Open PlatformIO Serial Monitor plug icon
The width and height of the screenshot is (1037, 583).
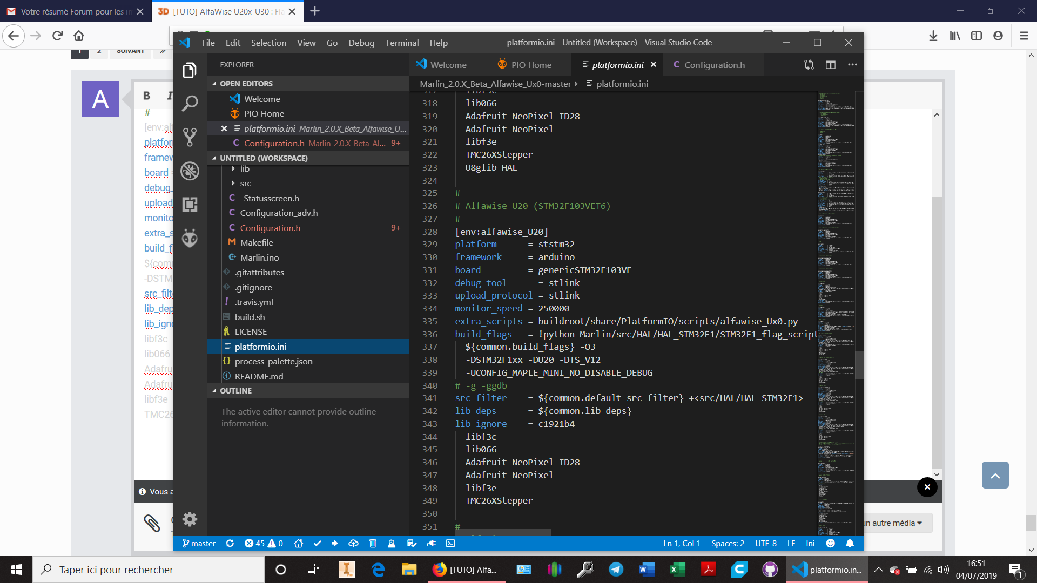point(431,544)
